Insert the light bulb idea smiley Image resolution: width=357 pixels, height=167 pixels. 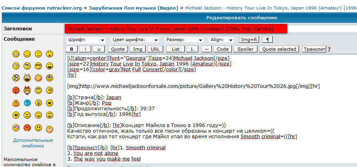click(38, 103)
